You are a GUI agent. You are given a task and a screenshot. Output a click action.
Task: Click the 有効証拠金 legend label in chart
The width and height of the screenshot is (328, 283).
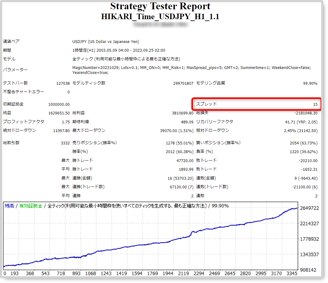tap(31, 206)
